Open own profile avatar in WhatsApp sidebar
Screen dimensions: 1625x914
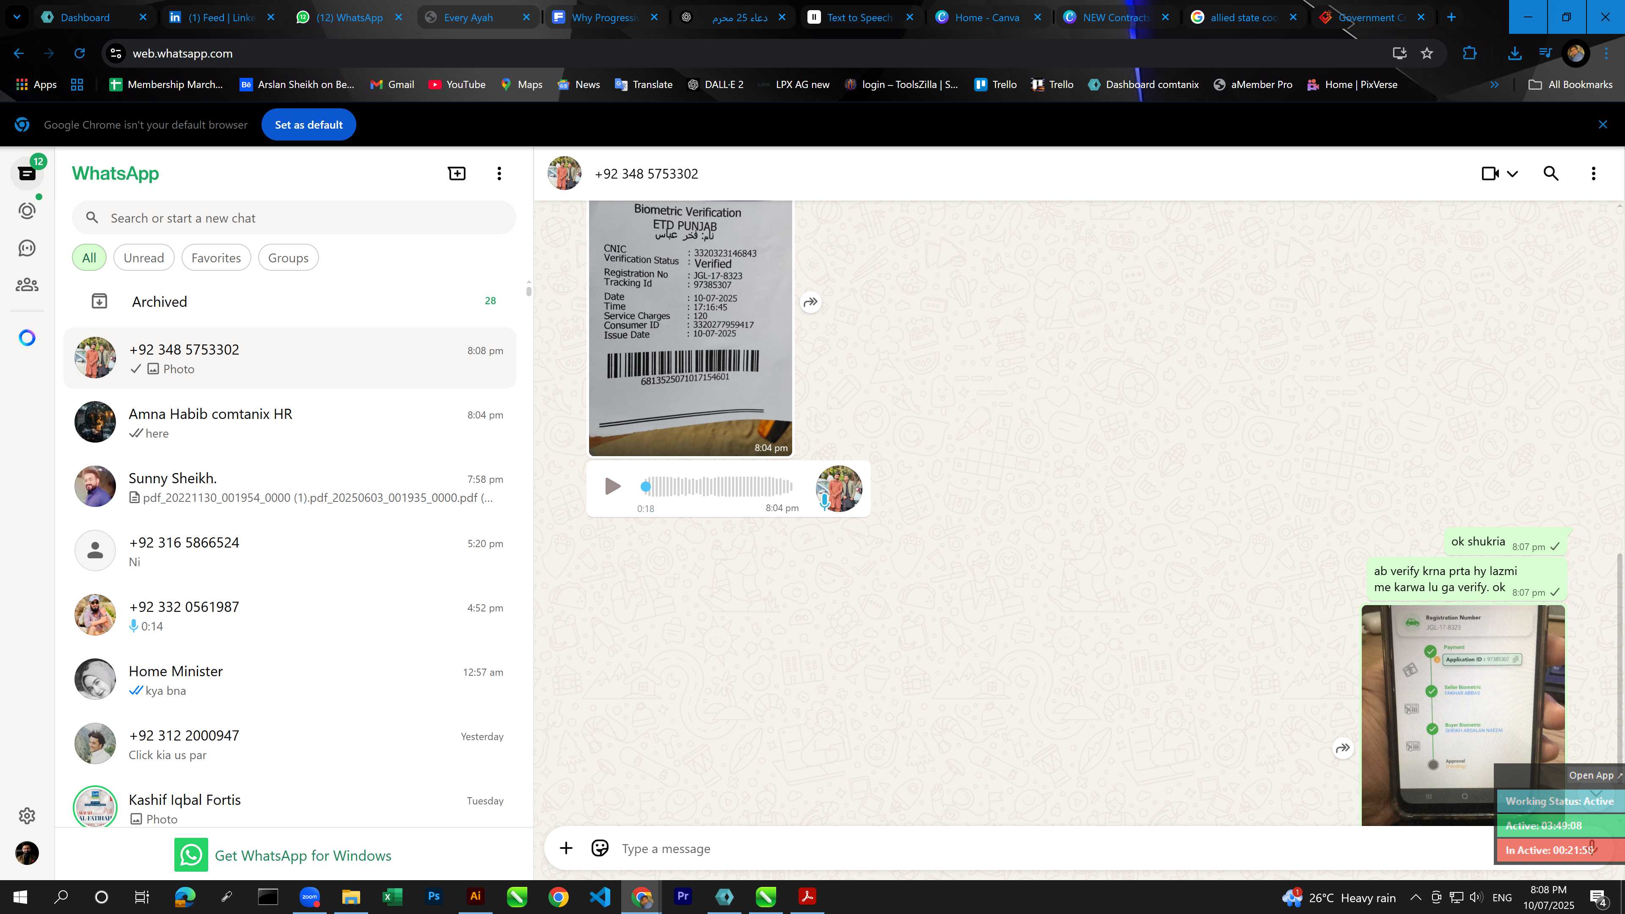(27, 853)
